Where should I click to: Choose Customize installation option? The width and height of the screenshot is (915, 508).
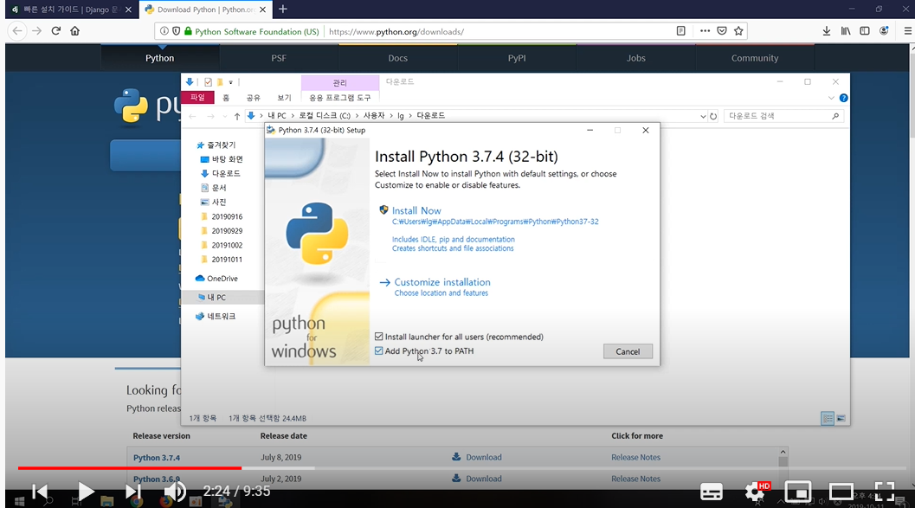(442, 282)
